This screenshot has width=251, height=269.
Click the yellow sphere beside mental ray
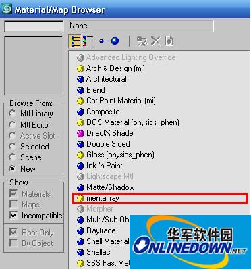[x=80, y=198]
